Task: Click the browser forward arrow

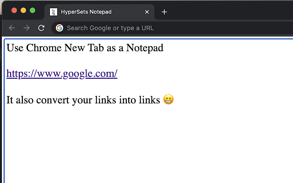Action: (27, 28)
